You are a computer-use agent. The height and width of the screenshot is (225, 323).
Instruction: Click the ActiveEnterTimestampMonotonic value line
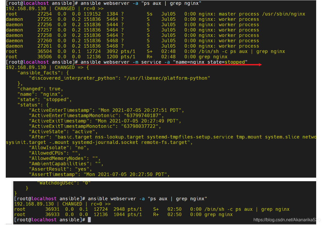(x=96, y=116)
